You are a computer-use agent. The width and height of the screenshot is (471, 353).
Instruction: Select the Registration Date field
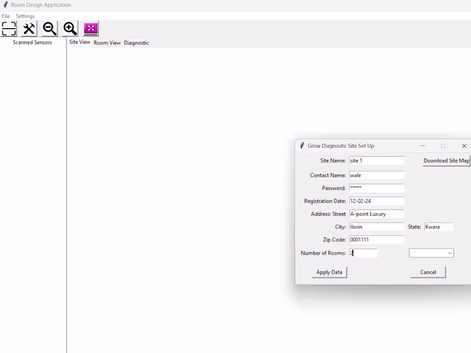(377, 201)
